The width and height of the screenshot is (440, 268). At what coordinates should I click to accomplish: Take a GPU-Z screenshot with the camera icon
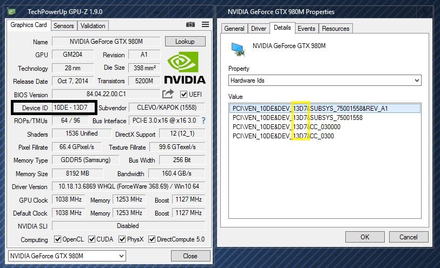(x=191, y=25)
